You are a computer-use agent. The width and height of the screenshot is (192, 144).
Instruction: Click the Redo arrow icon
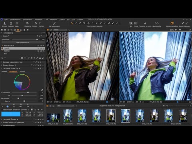(40, 24)
